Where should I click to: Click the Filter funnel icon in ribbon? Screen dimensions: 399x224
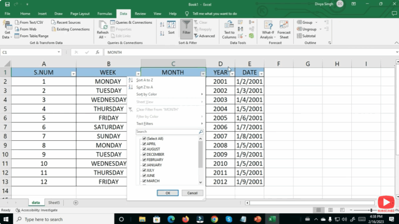click(x=187, y=26)
